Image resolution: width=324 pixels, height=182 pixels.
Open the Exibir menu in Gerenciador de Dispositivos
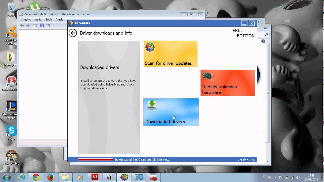[49, 20]
